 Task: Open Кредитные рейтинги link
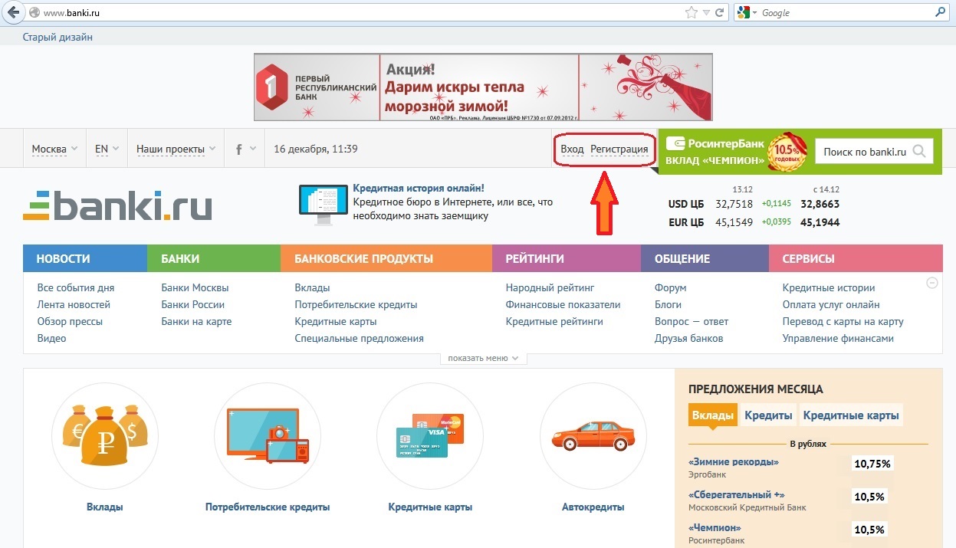pos(554,321)
